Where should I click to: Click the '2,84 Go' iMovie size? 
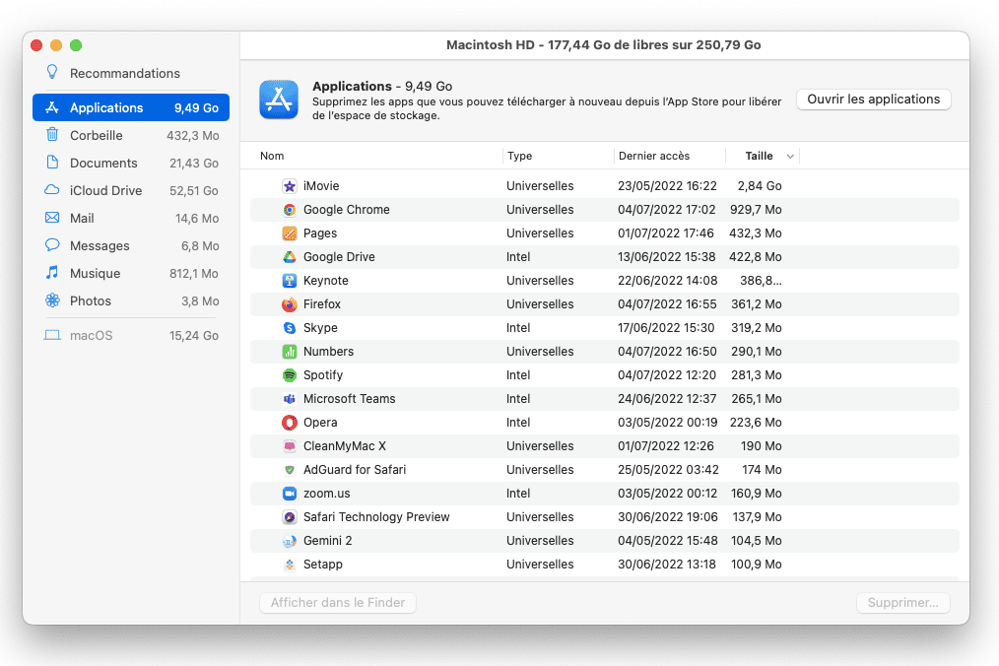(x=760, y=186)
